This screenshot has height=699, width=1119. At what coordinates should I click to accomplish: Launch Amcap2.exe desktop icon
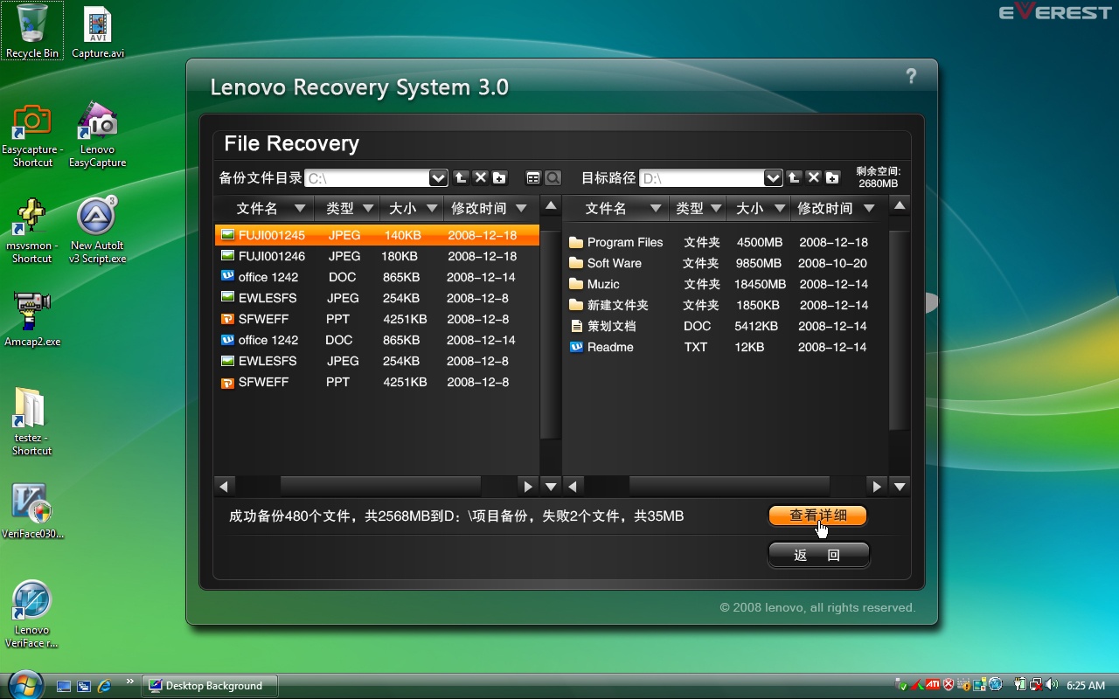pos(32,319)
